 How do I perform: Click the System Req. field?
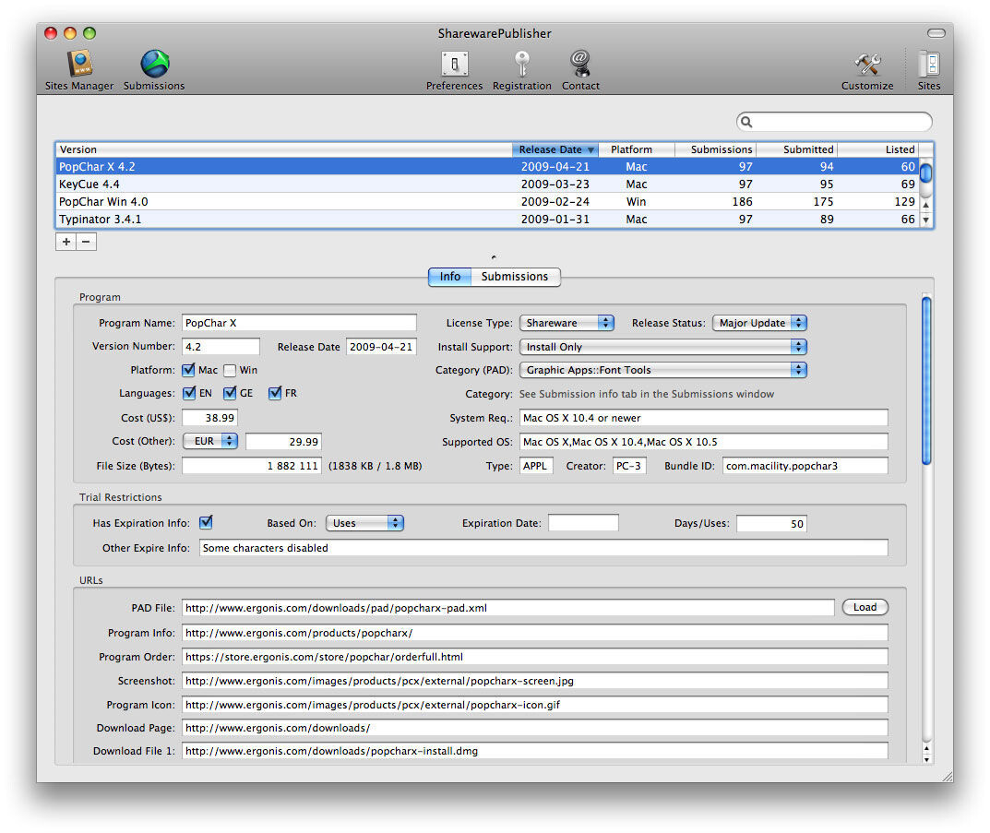click(x=703, y=418)
